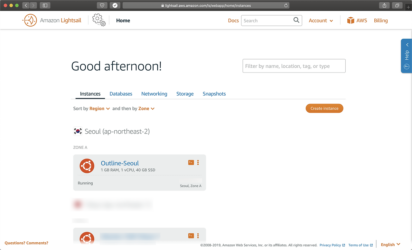This screenshot has height=250, width=412.
Task: Switch to the Snapshots tab
Action: 214,94
